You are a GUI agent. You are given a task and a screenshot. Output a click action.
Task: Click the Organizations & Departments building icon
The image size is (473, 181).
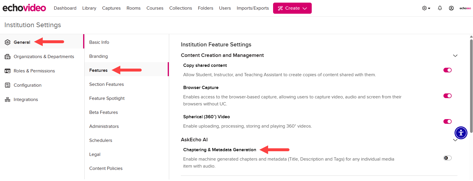coord(7,56)
